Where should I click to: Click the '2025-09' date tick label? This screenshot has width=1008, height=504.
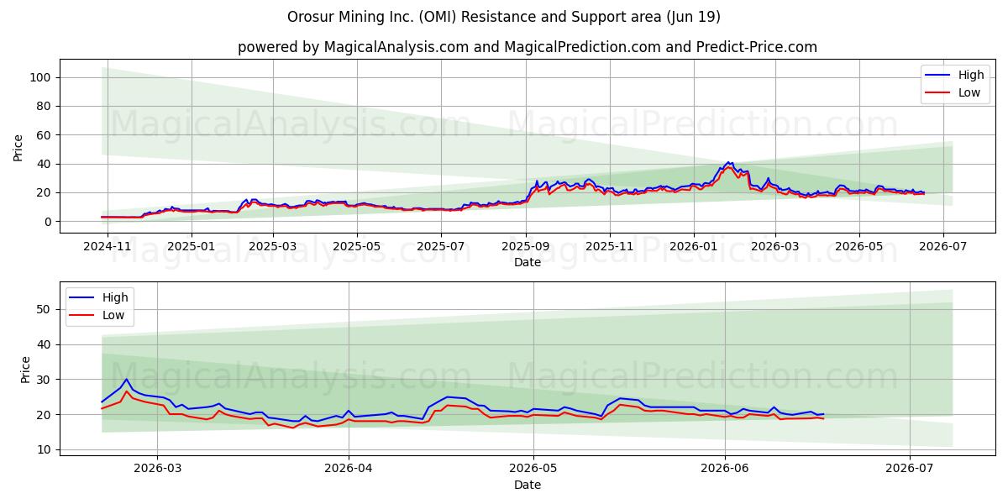[x=526, y=248]
